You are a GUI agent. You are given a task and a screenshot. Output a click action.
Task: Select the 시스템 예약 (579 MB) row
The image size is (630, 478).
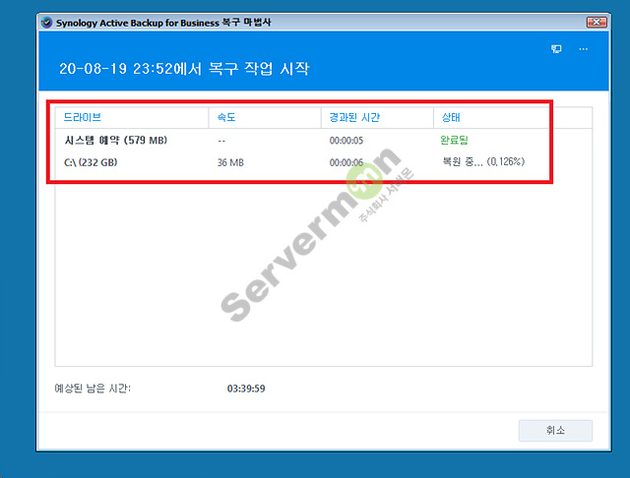pos(324,140)
